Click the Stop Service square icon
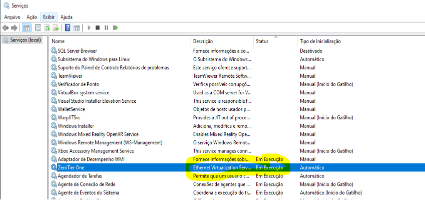 click(98, 28)
